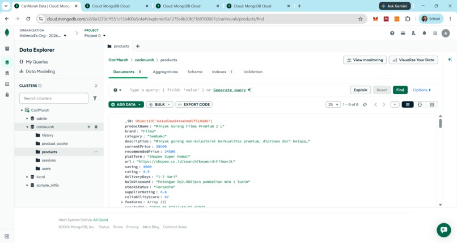Click the EXPORT CODE button

coord(194,104)
